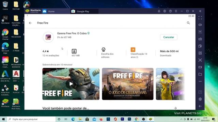218x122 pixels.
Task: Play the Free Fire trailer video
Action: (71, 84)
